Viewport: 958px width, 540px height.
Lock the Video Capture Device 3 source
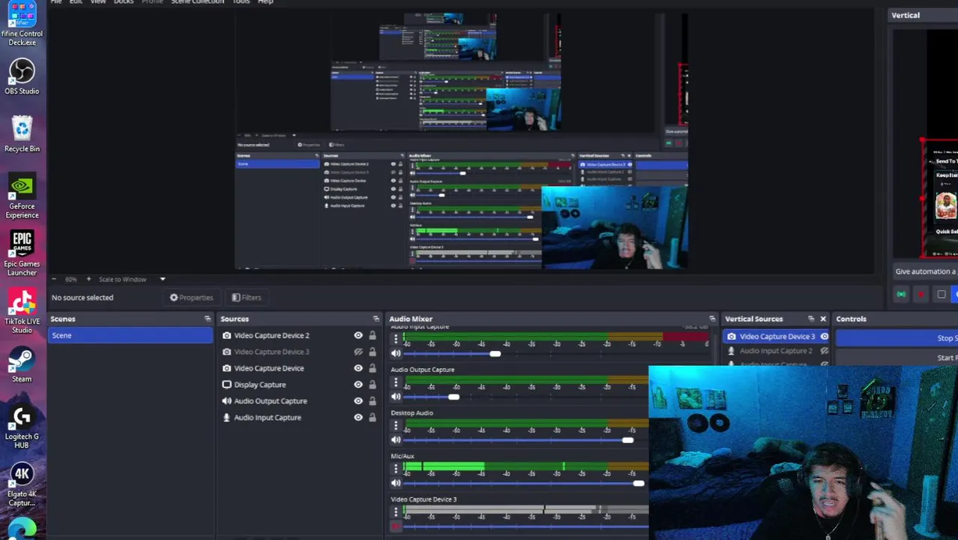pos(372,352)
